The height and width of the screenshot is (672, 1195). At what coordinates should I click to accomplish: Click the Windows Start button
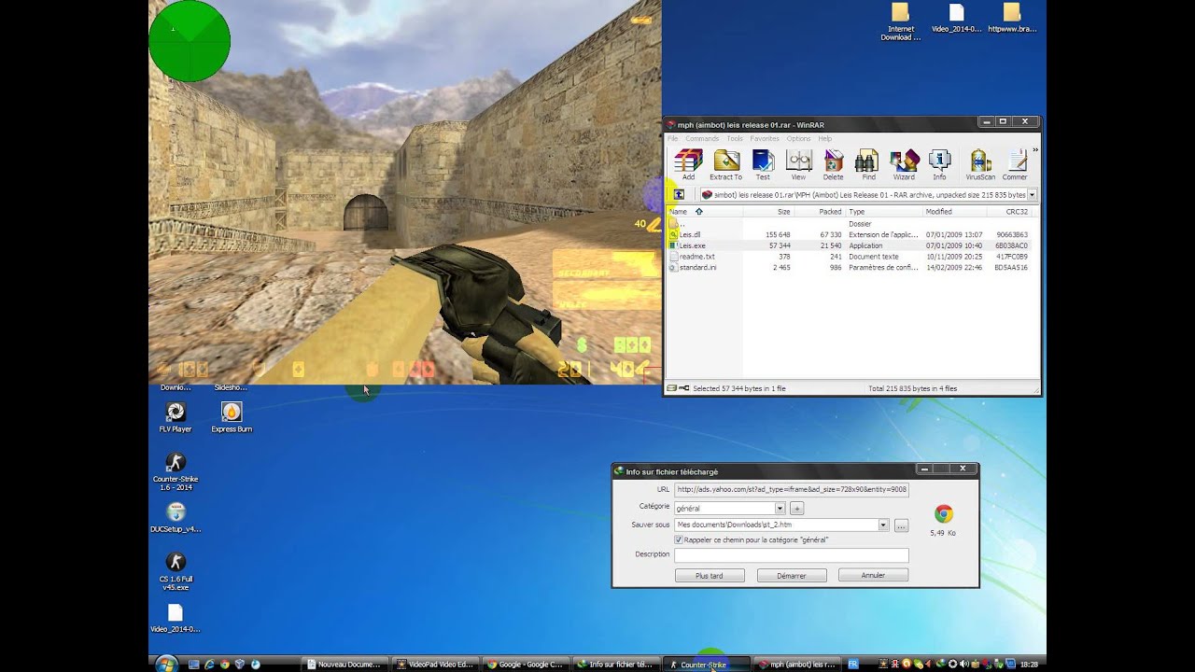click(x=166, y=664)
